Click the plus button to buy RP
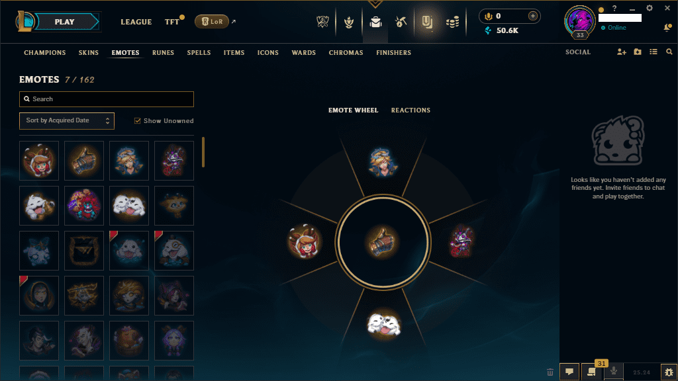The image size is (678, 381). click(x=533, y=16)
